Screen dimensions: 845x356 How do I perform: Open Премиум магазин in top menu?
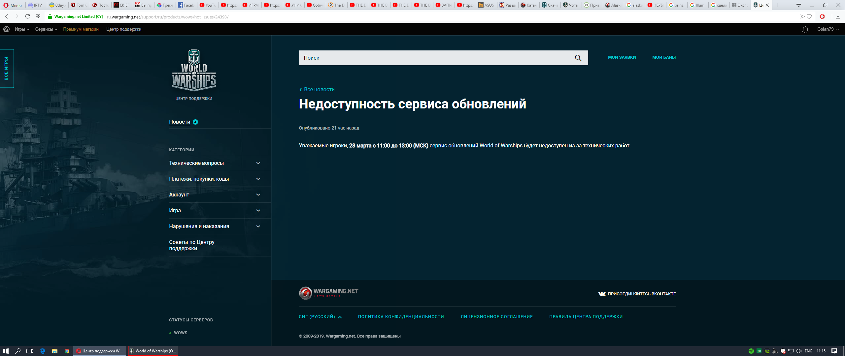[x=81, y=29]
